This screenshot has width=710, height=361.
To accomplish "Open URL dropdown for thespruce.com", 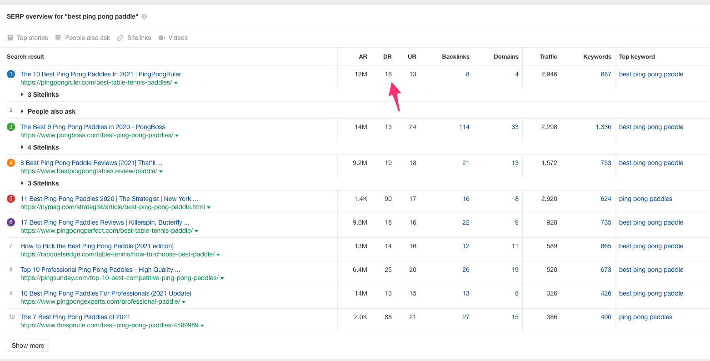I will pos(202,326).
